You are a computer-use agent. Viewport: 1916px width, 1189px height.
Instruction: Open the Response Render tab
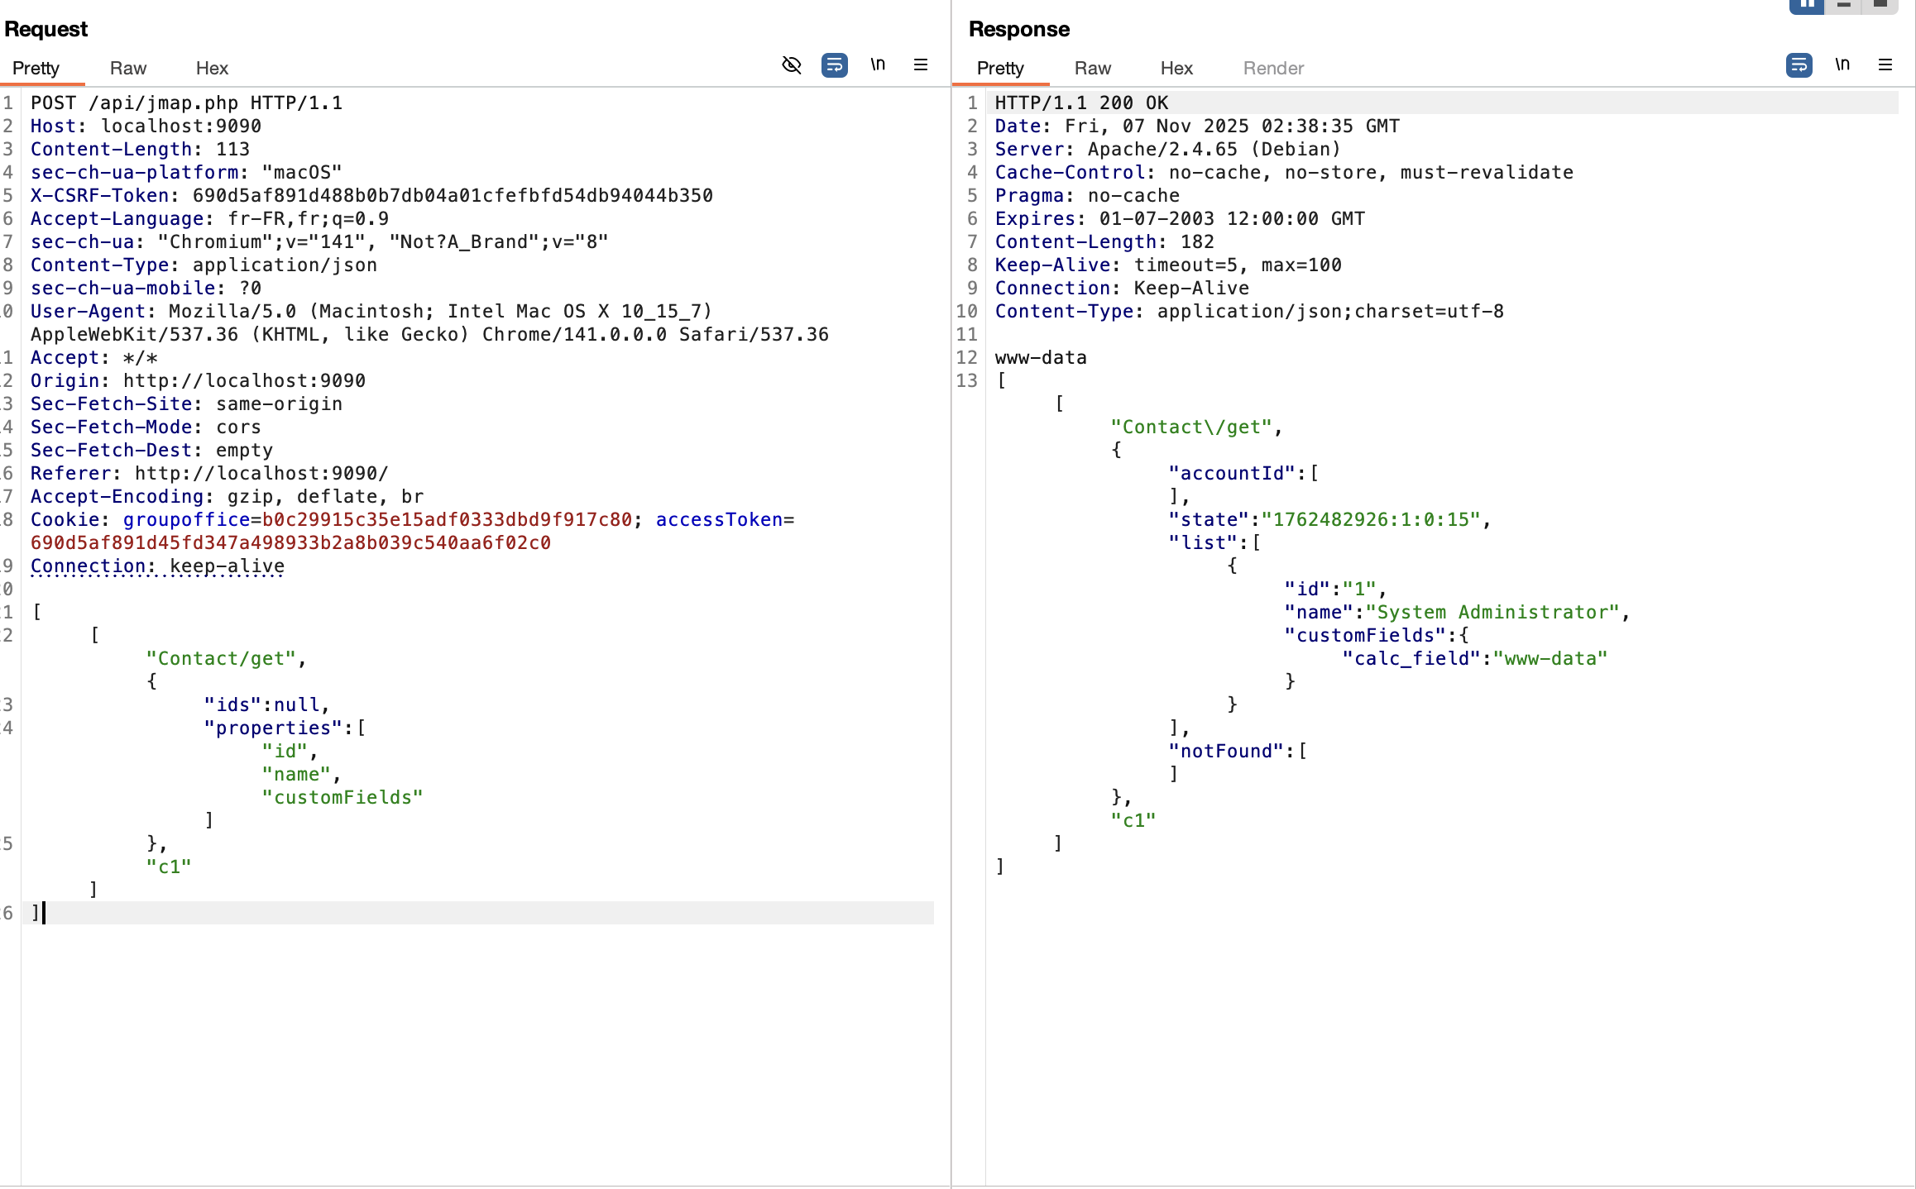tap(1273, 68)
